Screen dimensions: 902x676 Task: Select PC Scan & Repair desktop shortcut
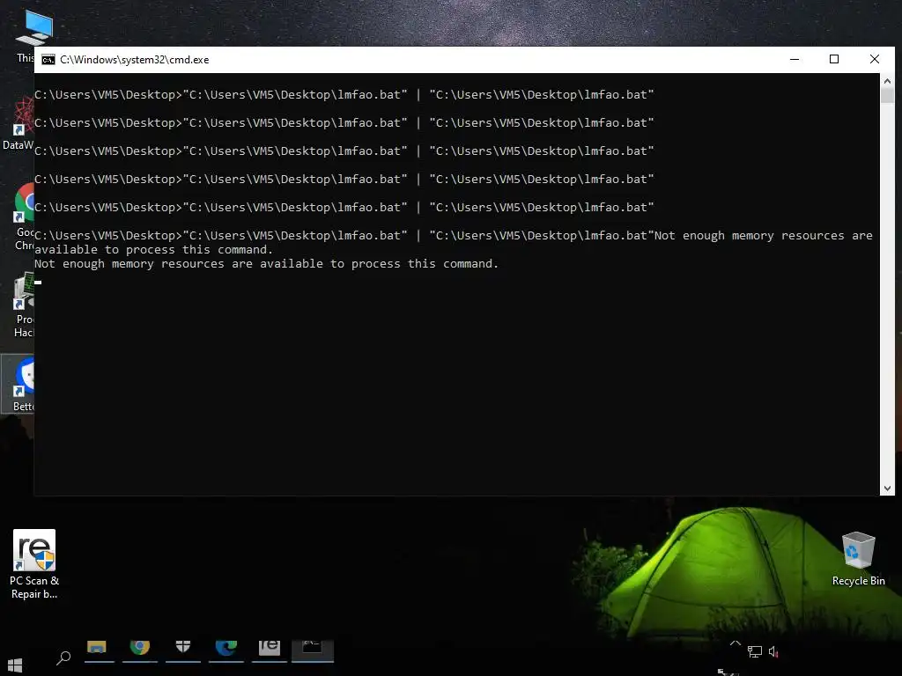click(x=34, y=564)
